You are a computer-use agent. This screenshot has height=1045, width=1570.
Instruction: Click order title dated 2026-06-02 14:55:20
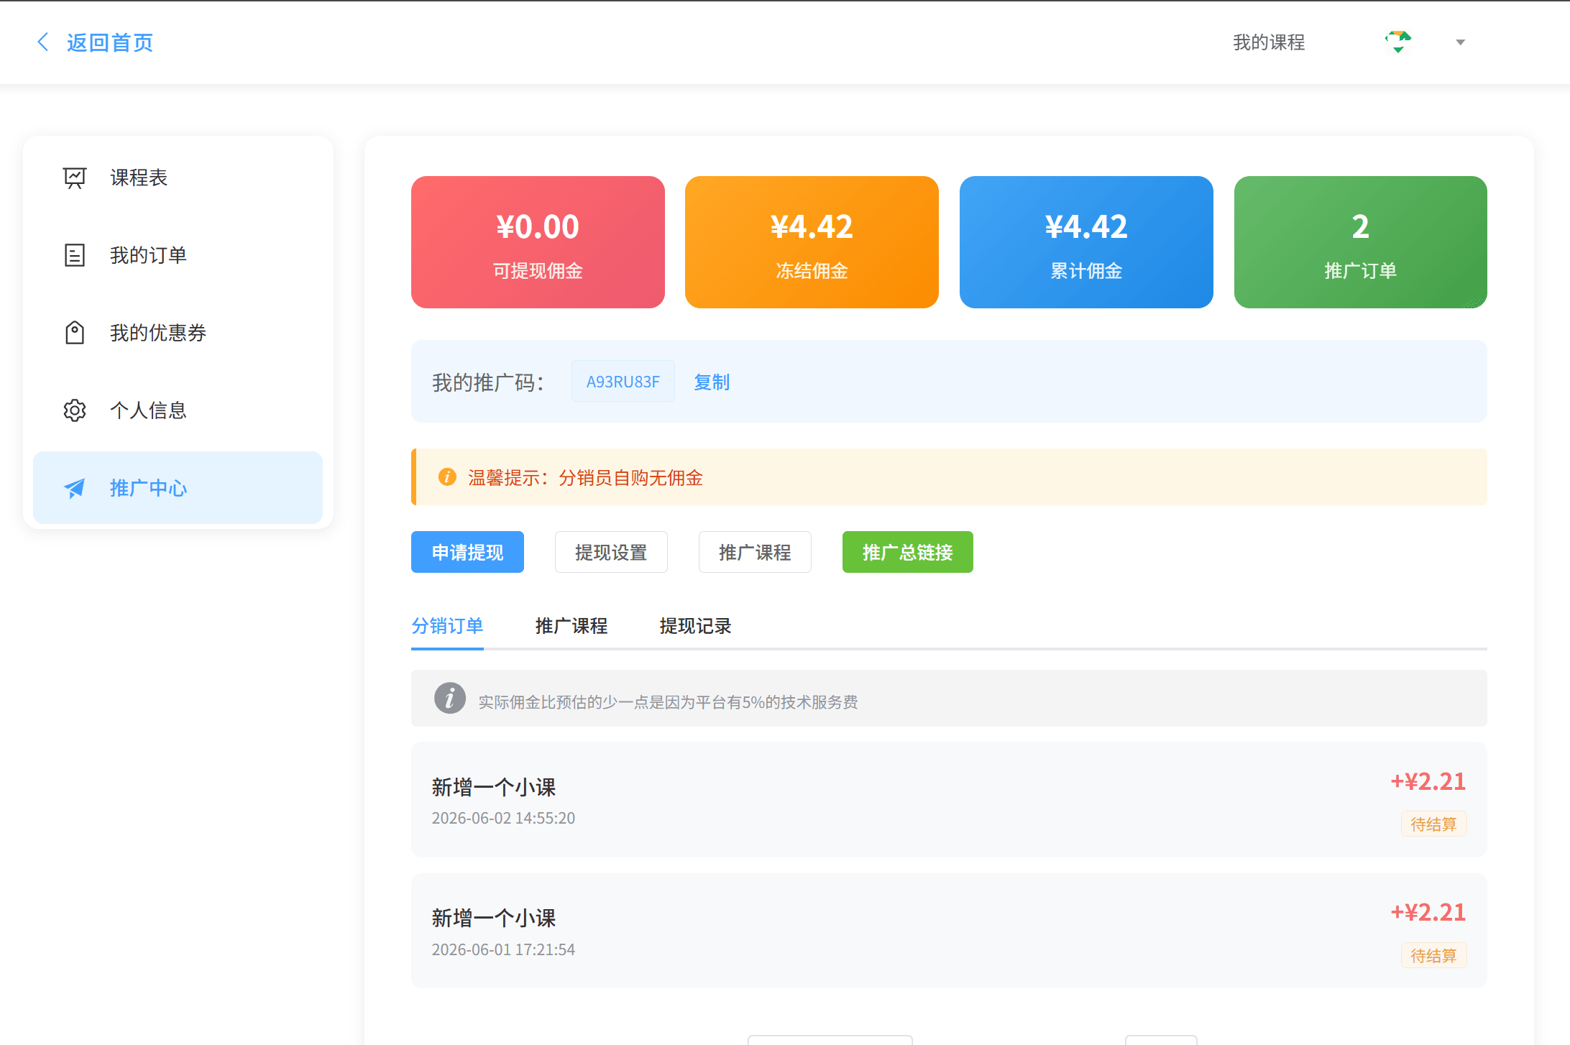[x=494, y=787]
